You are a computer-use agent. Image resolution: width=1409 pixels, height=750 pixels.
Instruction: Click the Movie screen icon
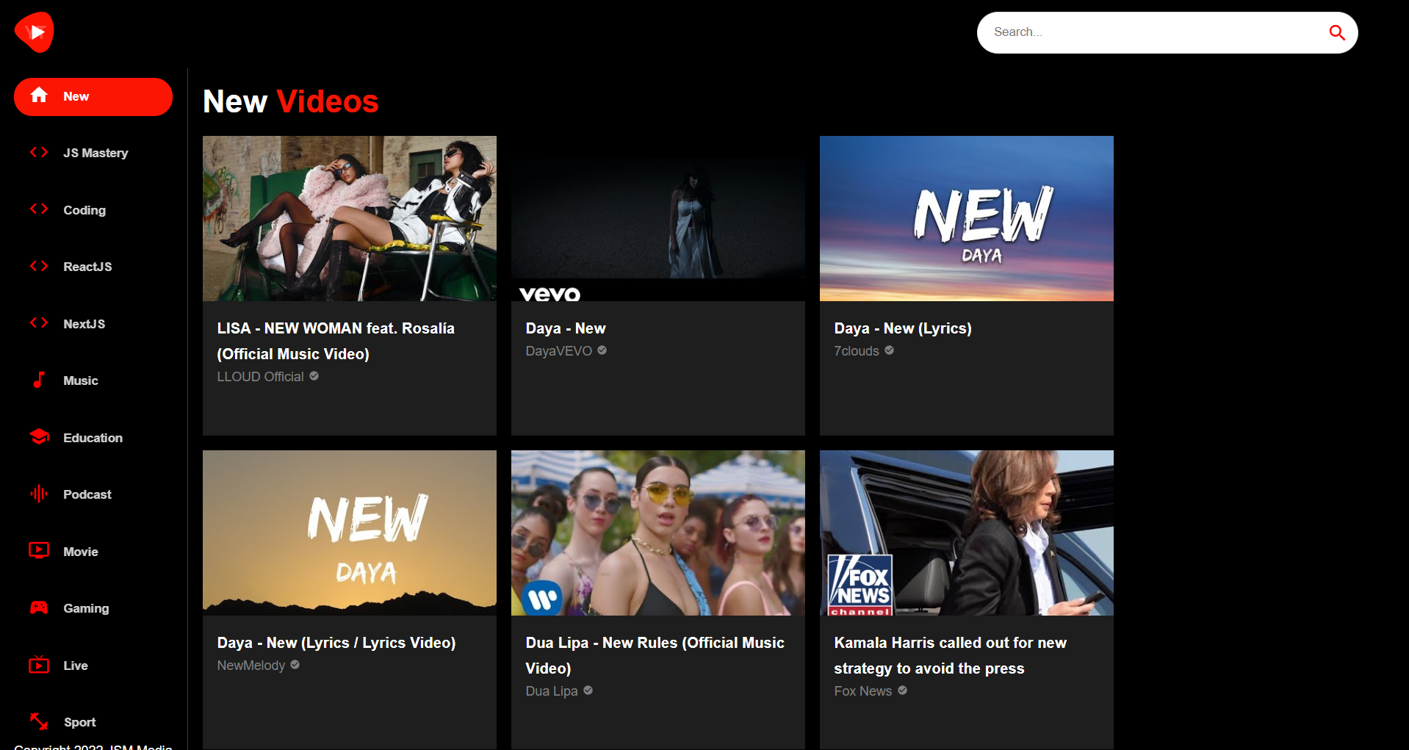click(x=39, y=551)
